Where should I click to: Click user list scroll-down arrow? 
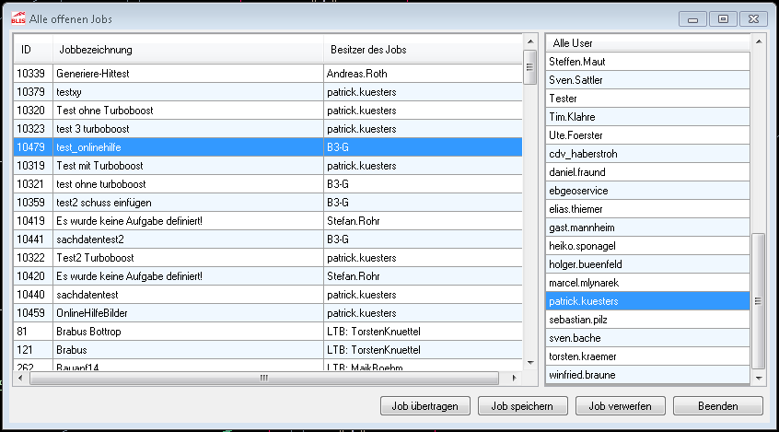coord(759,378)
